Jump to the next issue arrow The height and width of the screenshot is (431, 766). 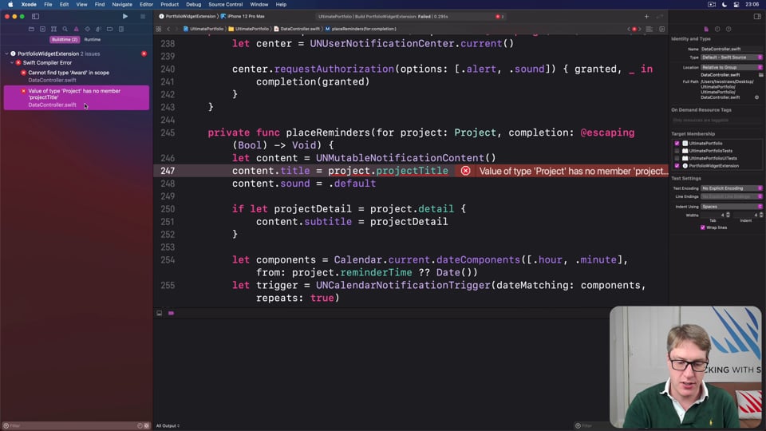tap(640, 29)
